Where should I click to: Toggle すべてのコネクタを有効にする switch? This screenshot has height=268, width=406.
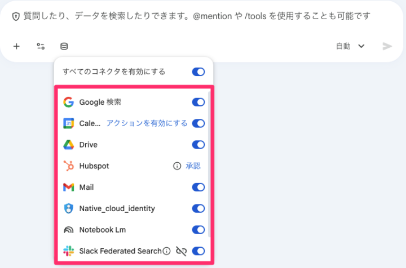pyautogui.click(x=198, y=72)
